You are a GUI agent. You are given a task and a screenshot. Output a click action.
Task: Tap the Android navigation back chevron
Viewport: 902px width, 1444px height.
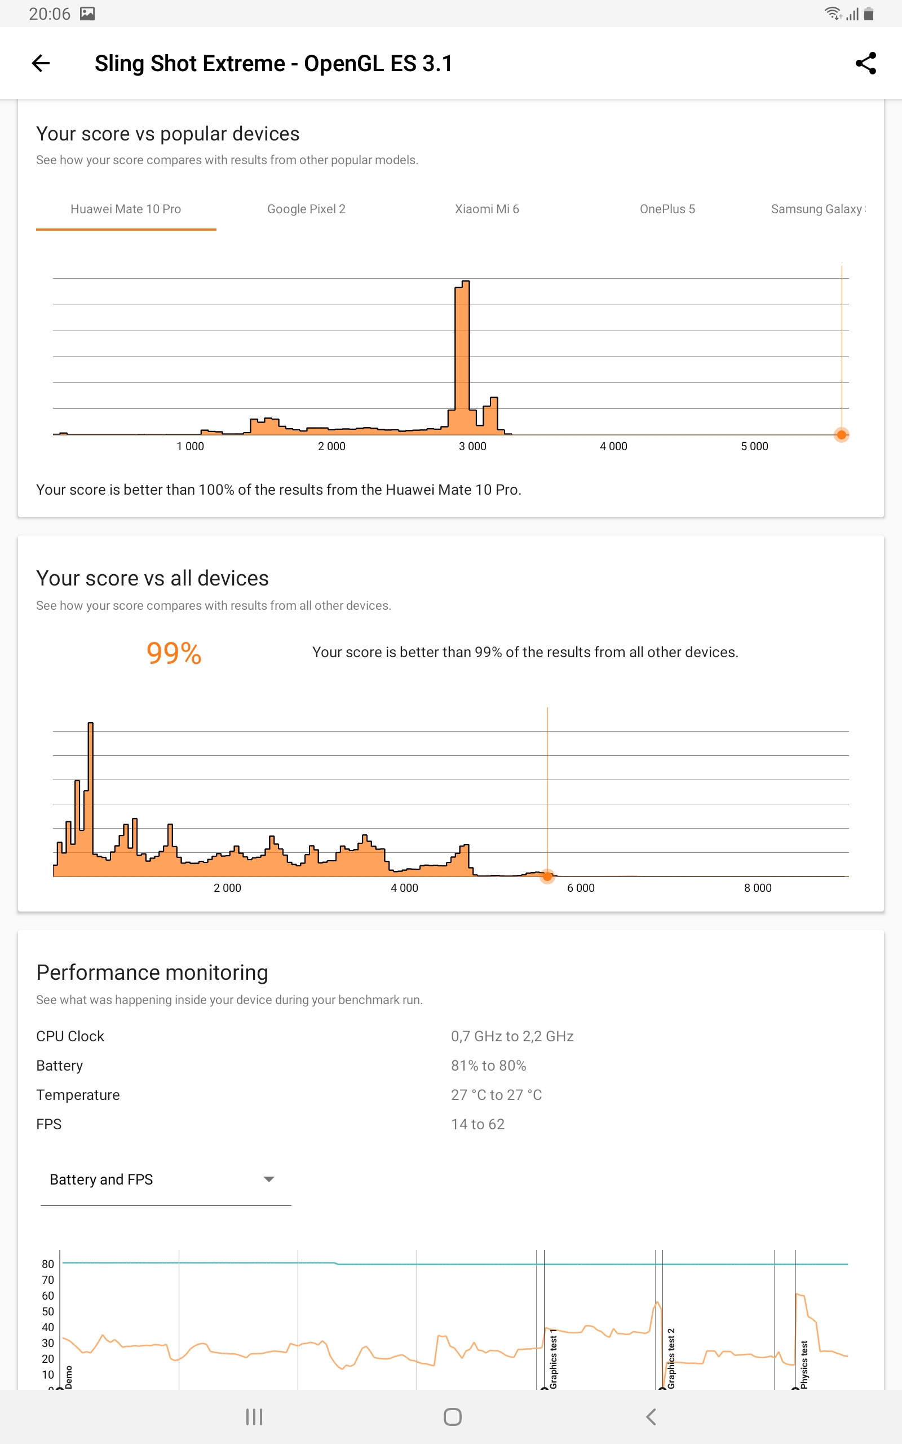pos(651,1416)
